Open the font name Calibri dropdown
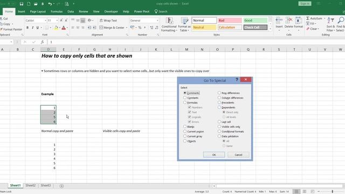345x194 pixels. pyautogui.click(x=45, y=20)
